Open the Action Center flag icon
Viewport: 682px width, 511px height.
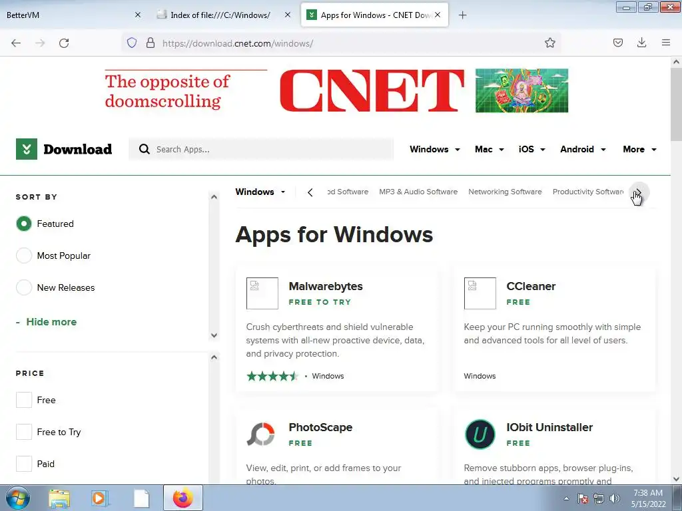(x=583, y=499)
